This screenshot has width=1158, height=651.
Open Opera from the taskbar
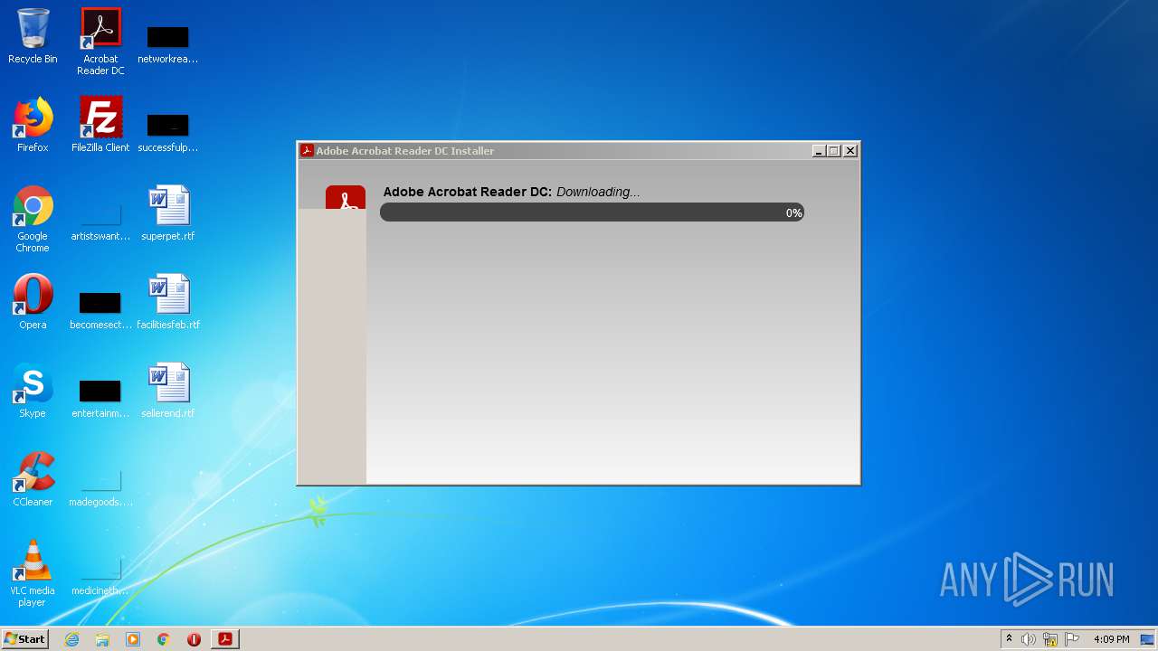[194, 639]
